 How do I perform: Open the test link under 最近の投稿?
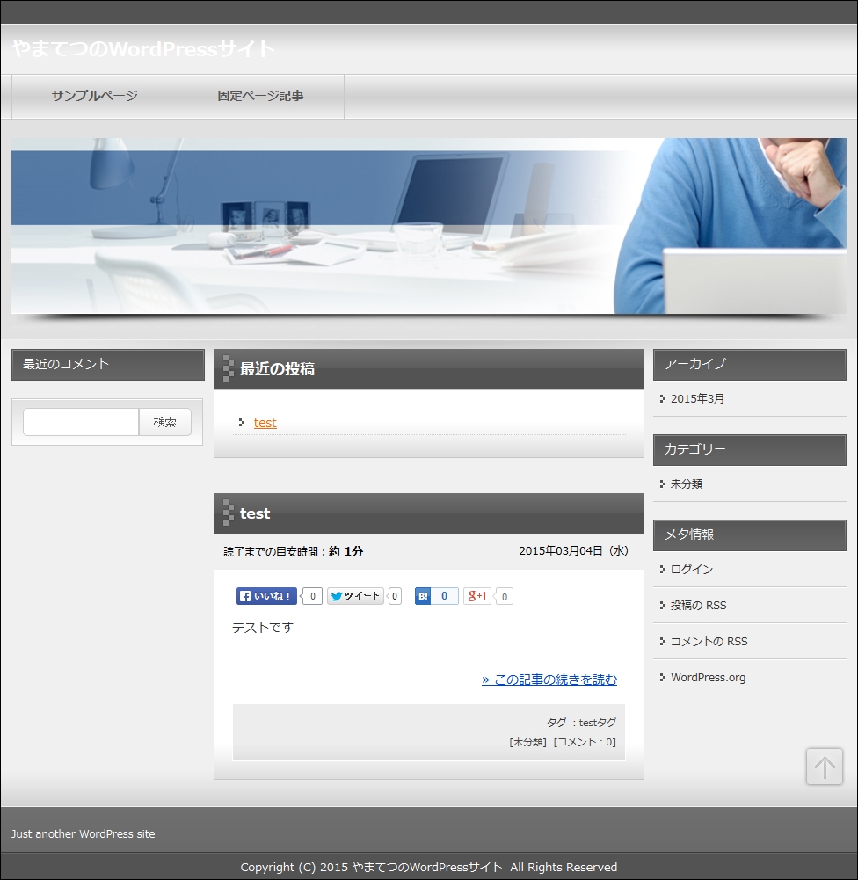(x=265, y=423)
